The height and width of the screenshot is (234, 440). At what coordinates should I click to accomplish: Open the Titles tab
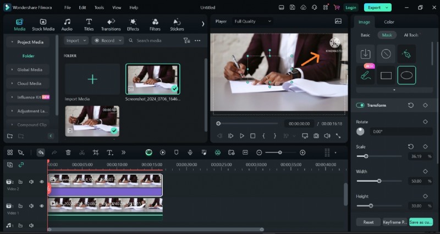coord(89,25)
